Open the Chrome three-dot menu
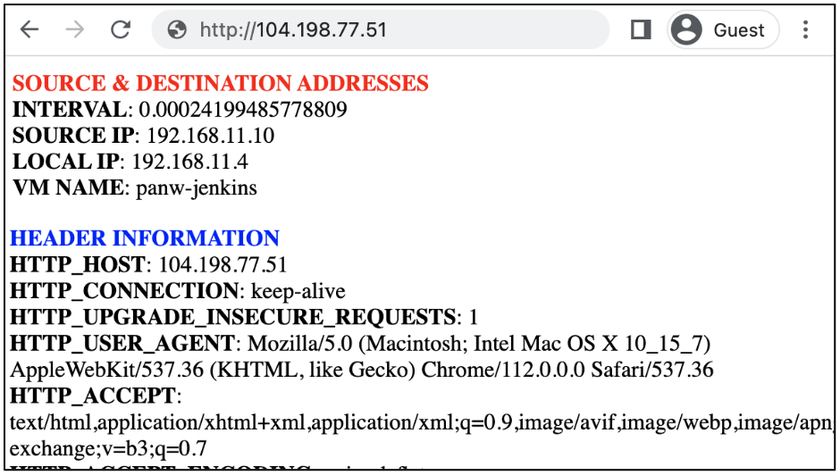This screenshot has height=475, width=840. [x=805, y=30]
